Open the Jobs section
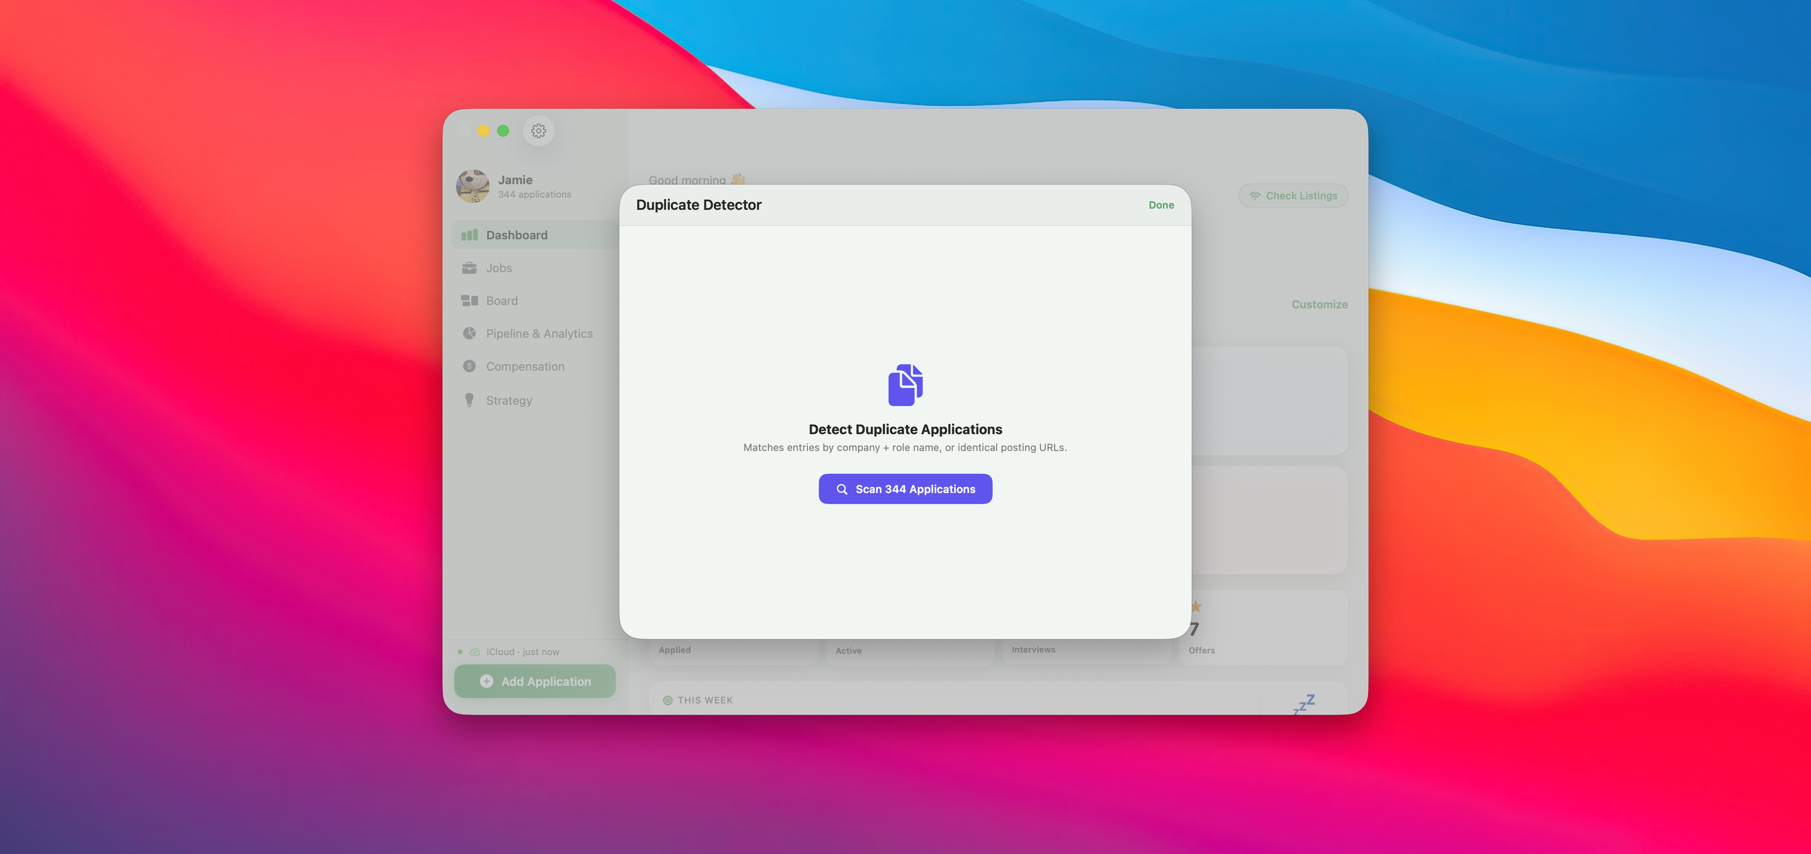This screenshot has height=854, width=1811. tap(534, 268)
